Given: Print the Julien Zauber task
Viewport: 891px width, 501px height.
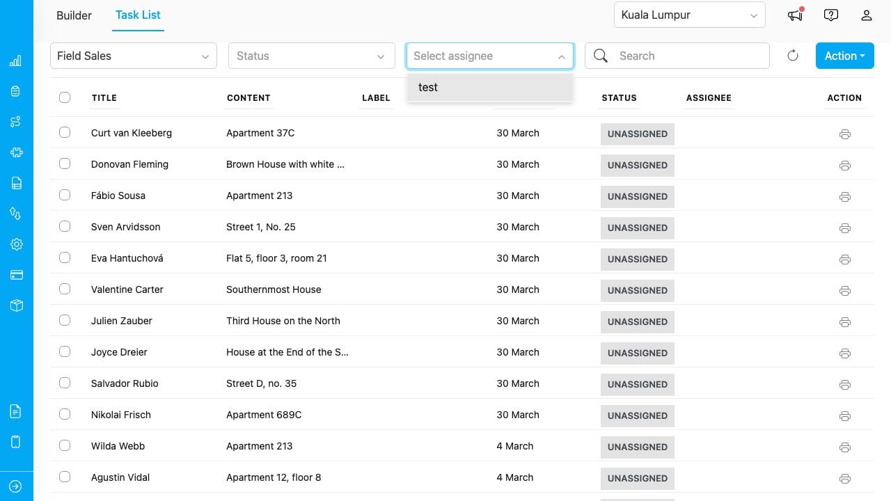Looking at the screenshot, I should click(x=845, y=322).
